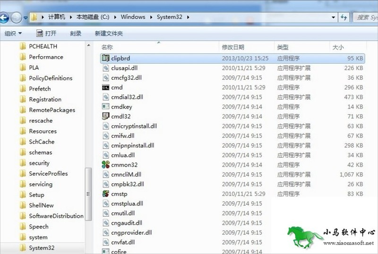Select the cmdkey application icon

coord(105,107)
